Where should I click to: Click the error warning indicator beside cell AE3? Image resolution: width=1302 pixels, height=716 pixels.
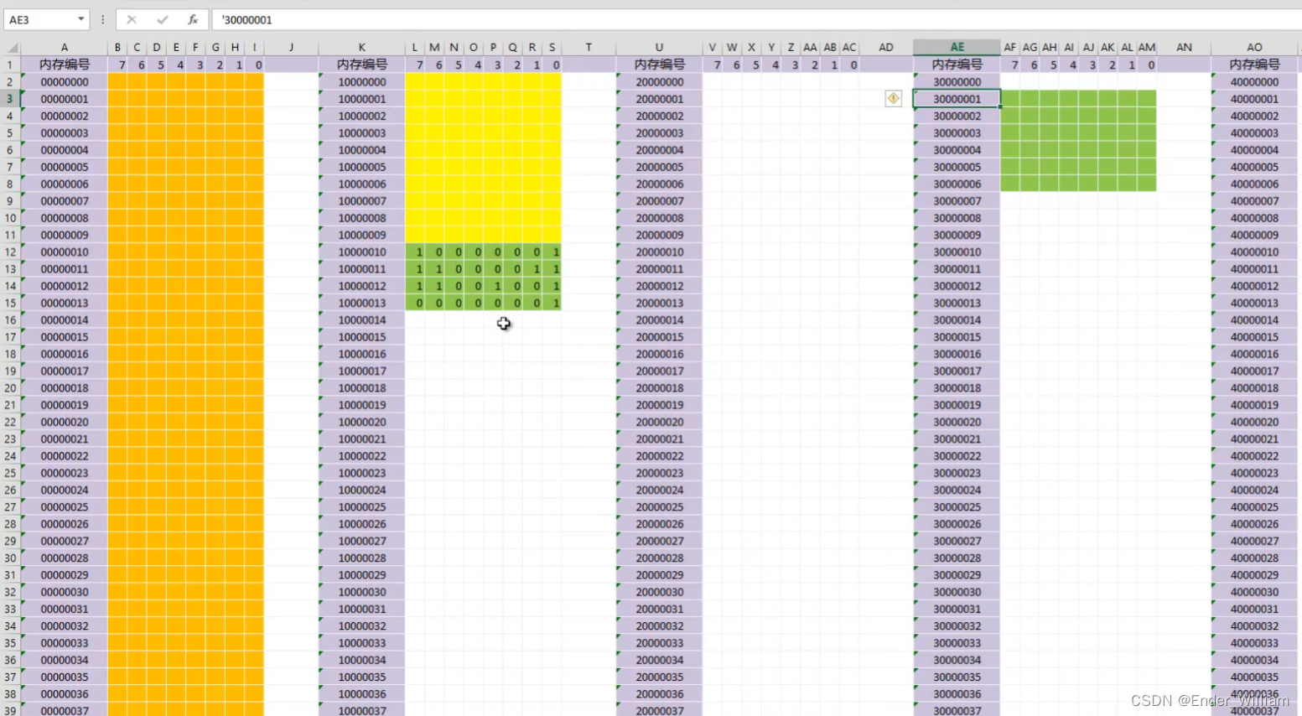tap(893, 99)
